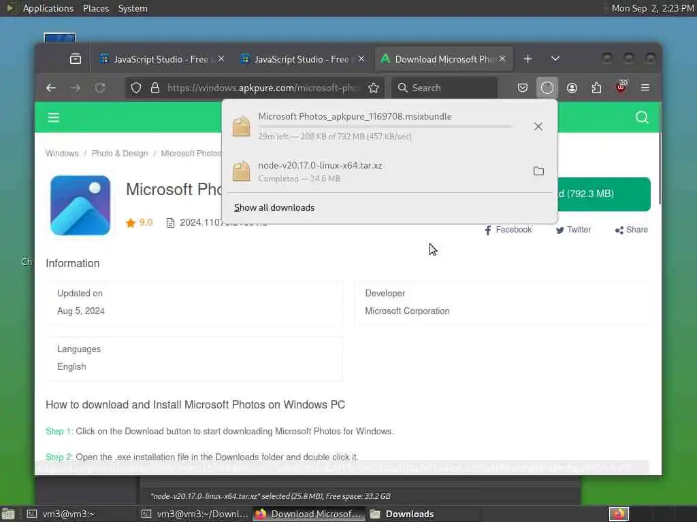Share page on Facebook
This screenshot has height=522, width=697.
(508, 230)
